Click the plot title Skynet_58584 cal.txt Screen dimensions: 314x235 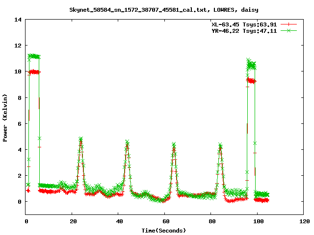pyautogui.click(x=164, y=10)
